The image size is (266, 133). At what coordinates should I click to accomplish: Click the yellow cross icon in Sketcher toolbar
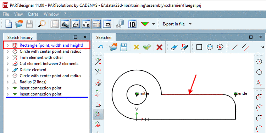[x=137, y=47]
